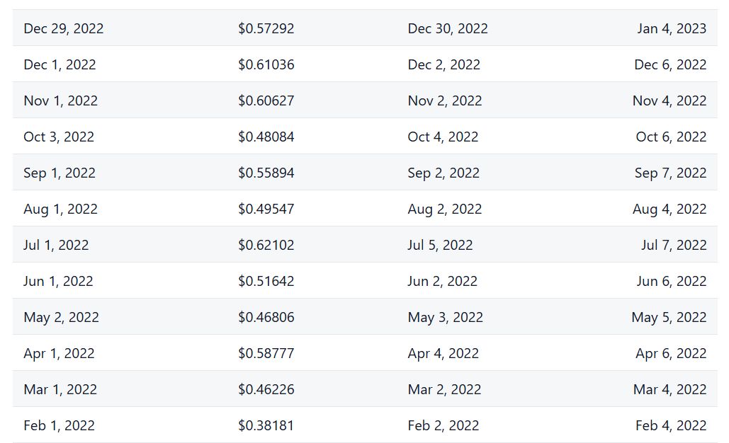Click the $0.46806 amount cell
Image resolution: width=729 pixels, height=443 pixels.
[266, 317]
